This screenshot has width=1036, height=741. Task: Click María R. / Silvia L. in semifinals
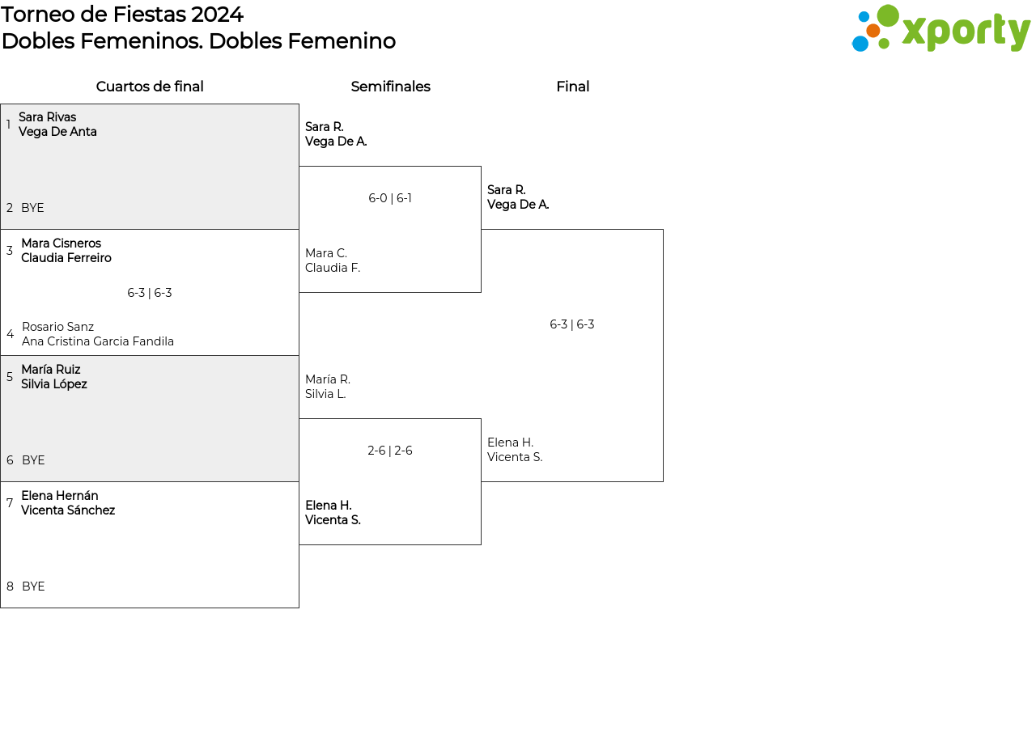tap(328, 387)
